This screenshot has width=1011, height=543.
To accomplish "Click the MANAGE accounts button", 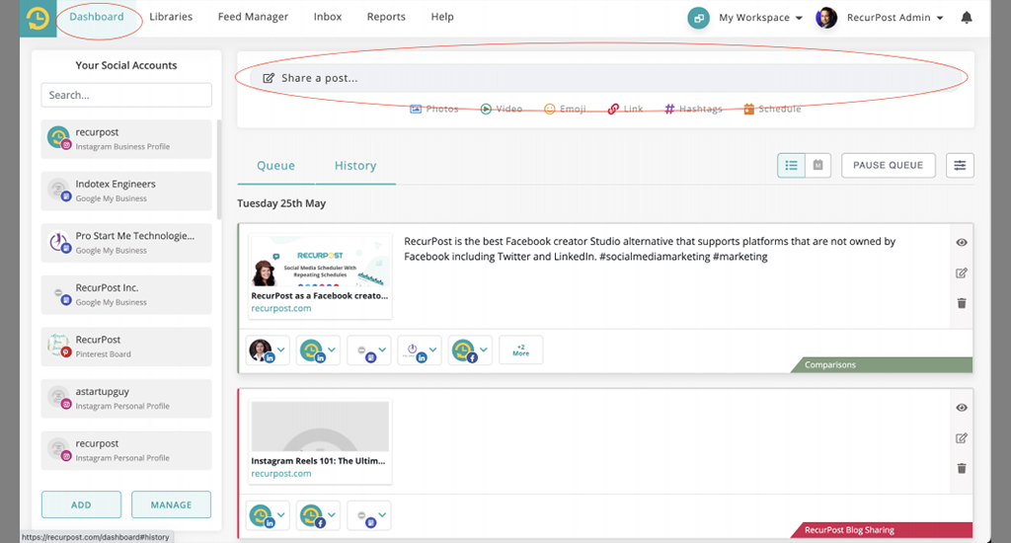I will (171, 504).
